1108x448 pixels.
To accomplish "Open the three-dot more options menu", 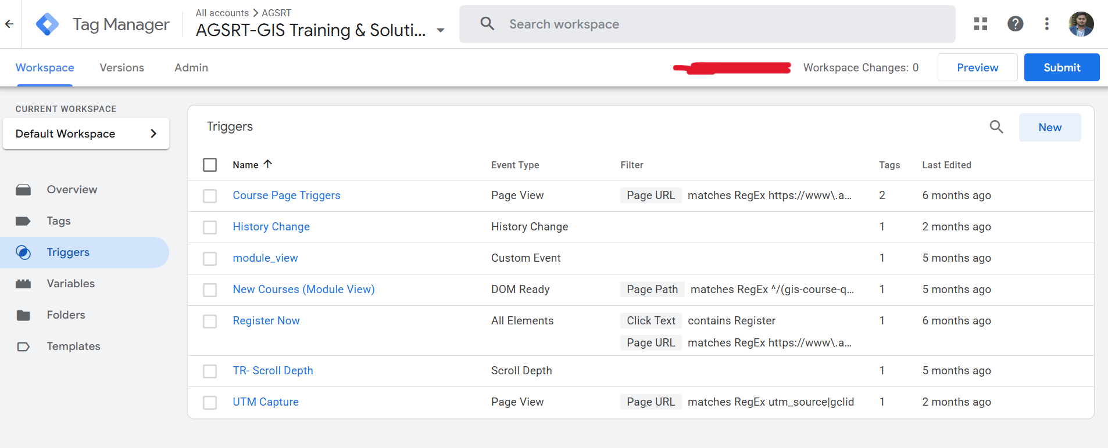I will click(1047, 24).
